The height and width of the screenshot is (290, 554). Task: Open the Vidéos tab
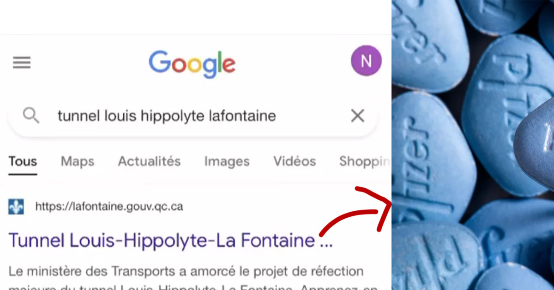click(295, 162)
